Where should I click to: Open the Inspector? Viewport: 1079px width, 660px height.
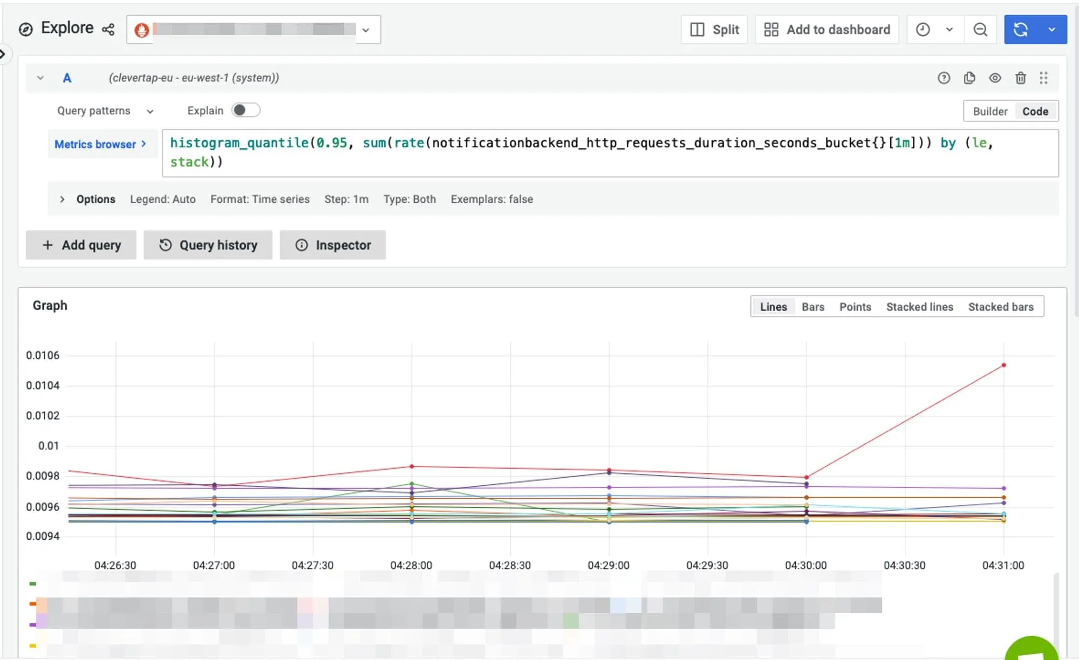(332, 245)
